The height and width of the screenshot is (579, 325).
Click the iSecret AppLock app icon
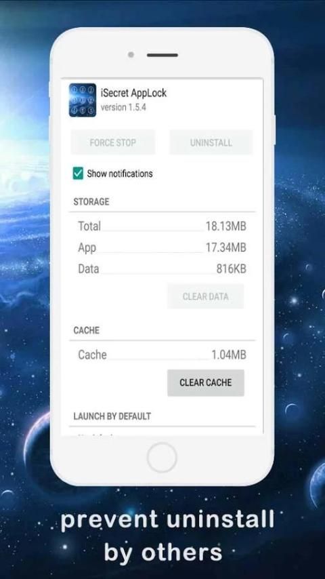pyautogui.click(x=82, y=100)
